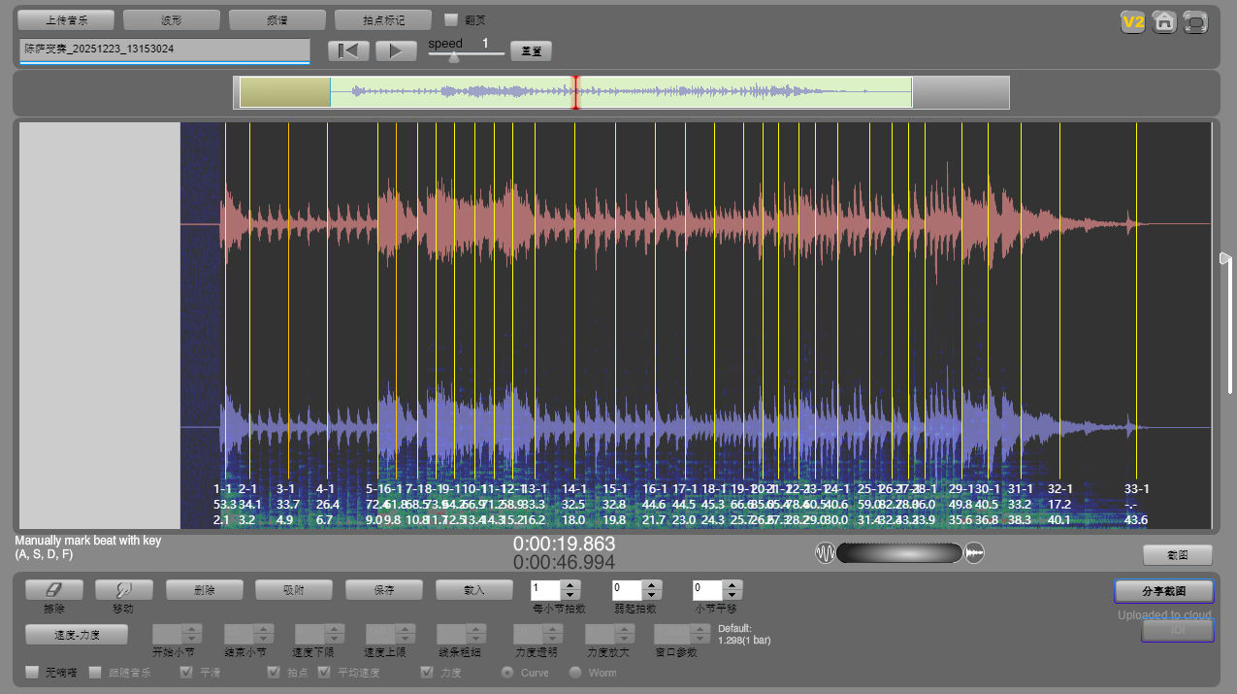
Task: Click the 分享截图 share screenshot button
Action: coord(1163,591)
